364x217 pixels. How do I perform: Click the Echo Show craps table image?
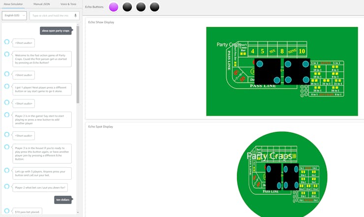point(282,71)
